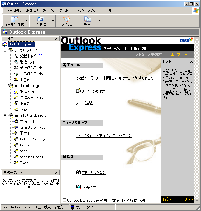Open 送受信 dropdown arrow
The image size is (201, 211).
(53, 21)
